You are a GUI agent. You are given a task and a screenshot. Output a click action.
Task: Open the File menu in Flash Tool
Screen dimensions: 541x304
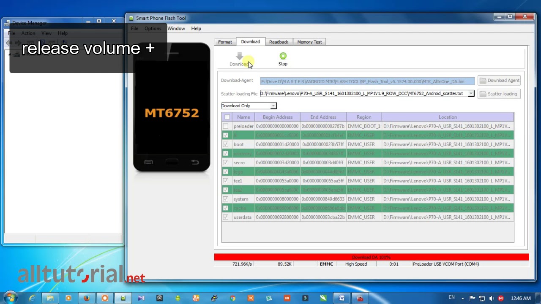134,29
